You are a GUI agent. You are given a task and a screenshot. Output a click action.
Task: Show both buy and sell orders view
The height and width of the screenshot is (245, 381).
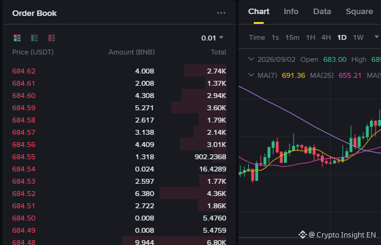pyautogui.click(x=17, y=38)
